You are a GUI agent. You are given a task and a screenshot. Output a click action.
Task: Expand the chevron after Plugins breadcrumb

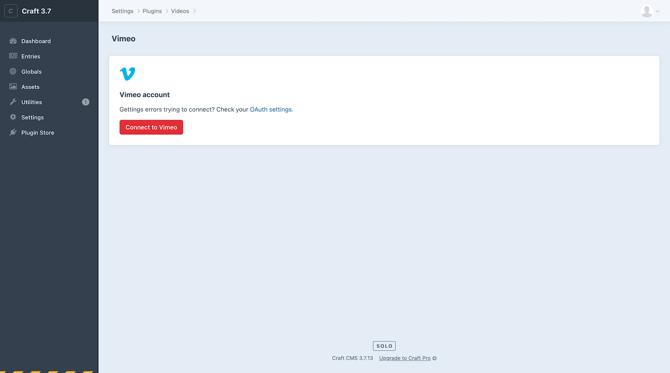pos(166,11)
